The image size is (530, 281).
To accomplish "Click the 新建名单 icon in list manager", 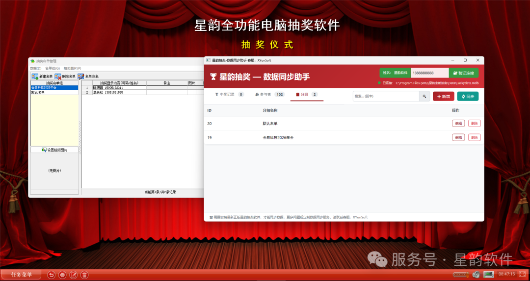I will point(35,77).
